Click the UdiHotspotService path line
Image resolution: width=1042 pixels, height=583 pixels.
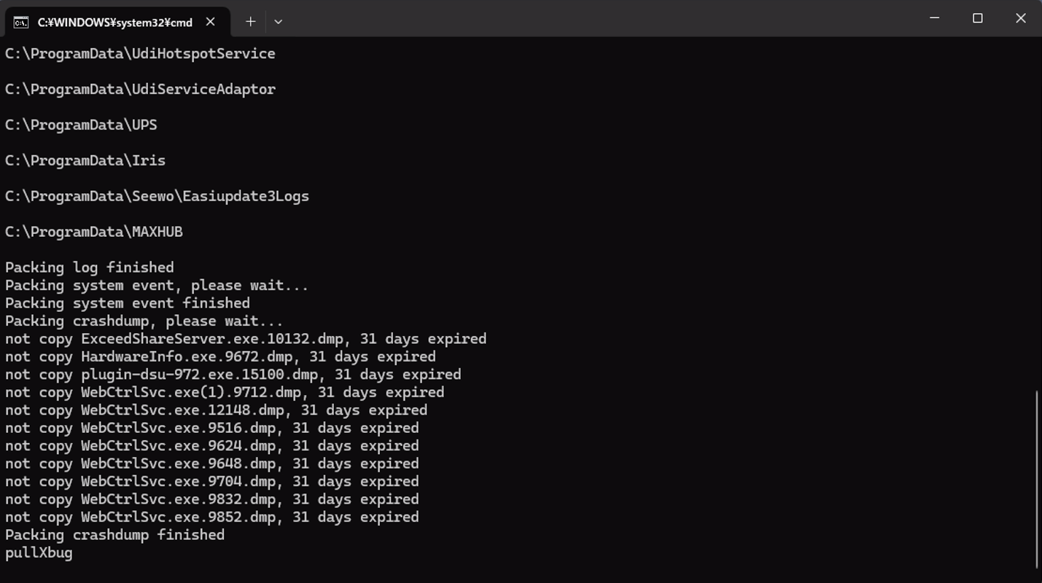pyautogui.click(x=140, y=54)
